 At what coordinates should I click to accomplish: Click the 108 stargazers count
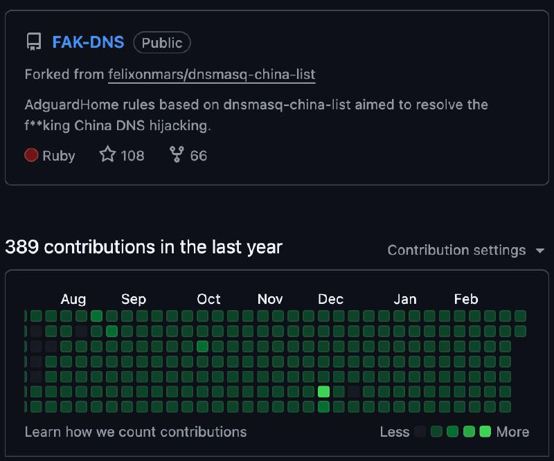click(x=132, y=155)
